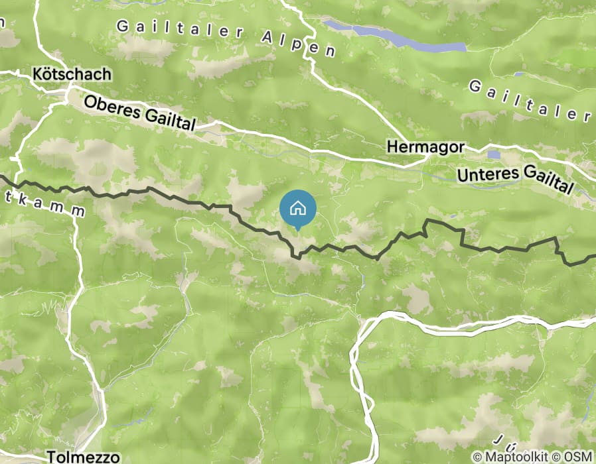Click the curved Gailtaler Alpen range label

(x=226, y=37)
